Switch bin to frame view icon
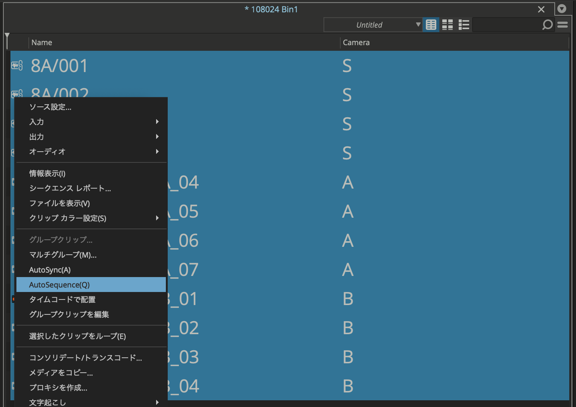Image resolution: width=576 pixels, height=407 pixels. tap(448, 25)
